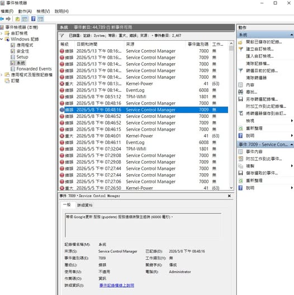Switch to the 詳細資料 tab
294x295 pixels.
point(85,205)
